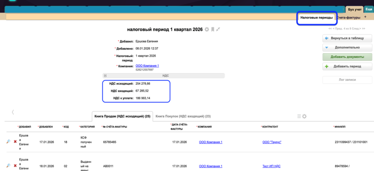
Task: Open the Книга Покупок (НДС входящий) tab
Action: tap(183, 116)
